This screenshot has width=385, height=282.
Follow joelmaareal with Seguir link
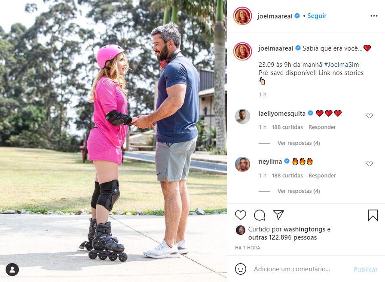[x=317, y=16]
